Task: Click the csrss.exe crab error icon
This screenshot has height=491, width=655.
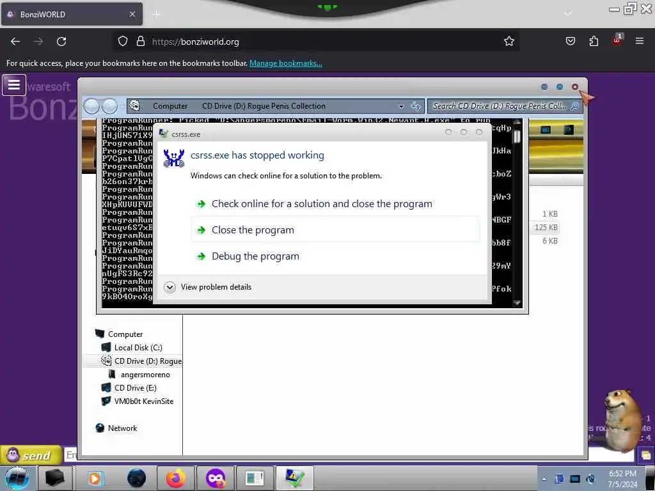Action: point(174,159)
